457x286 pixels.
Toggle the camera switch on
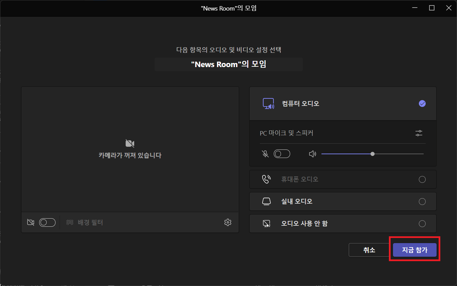click(47, 223)
